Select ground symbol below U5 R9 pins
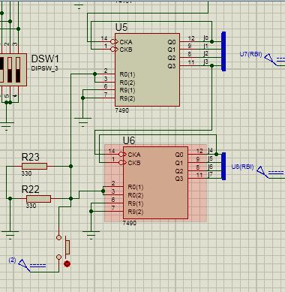Viewport: 285px width, 292px height. pyautogui.click(x=82, y=122)
